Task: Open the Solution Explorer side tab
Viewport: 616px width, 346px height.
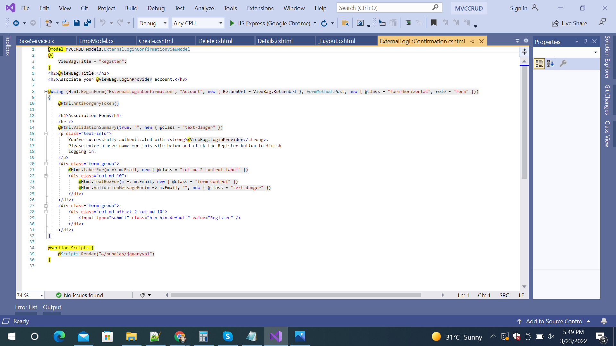Action: (607, 57)
